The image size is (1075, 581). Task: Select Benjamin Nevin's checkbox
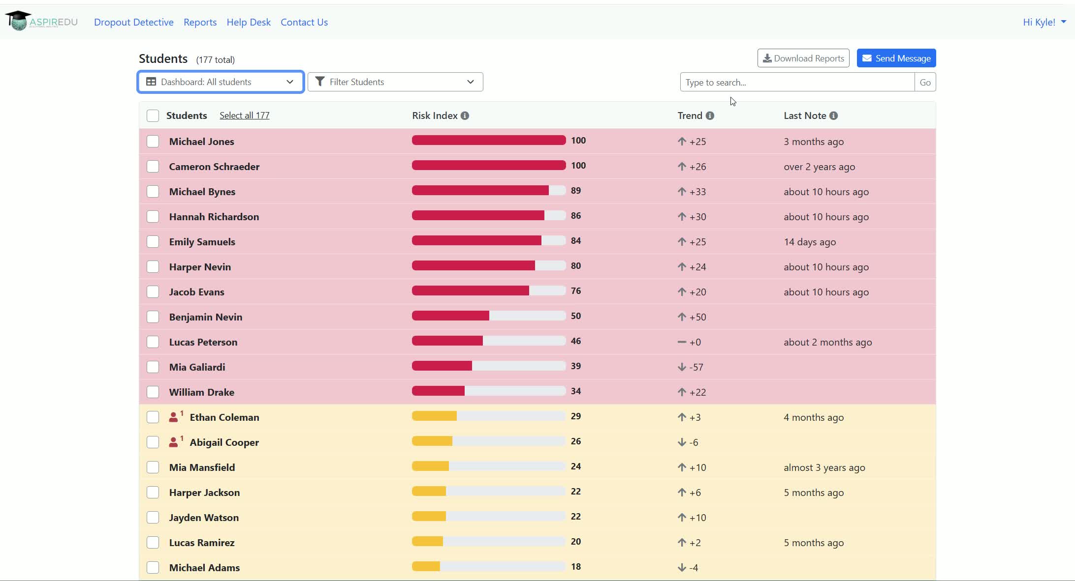(153, 317)
